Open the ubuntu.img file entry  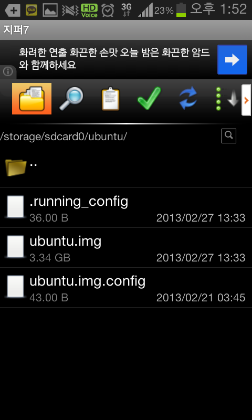126,248
